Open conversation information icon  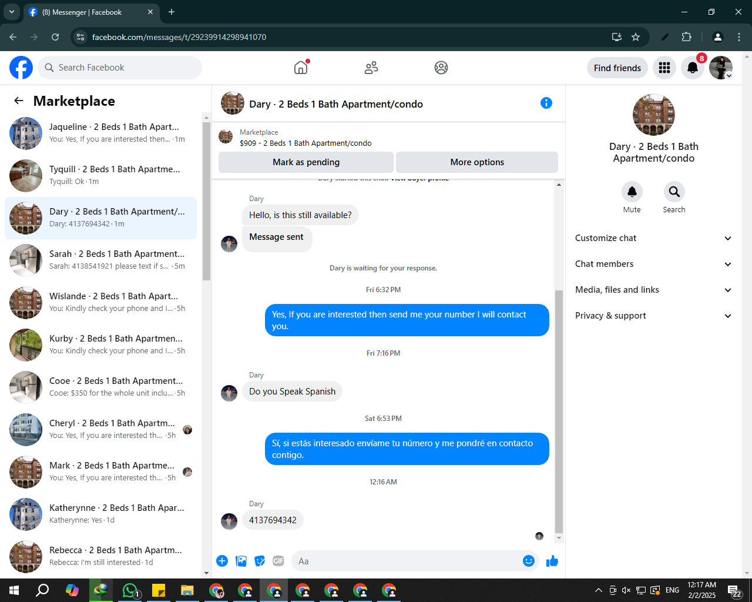[546, 103]
